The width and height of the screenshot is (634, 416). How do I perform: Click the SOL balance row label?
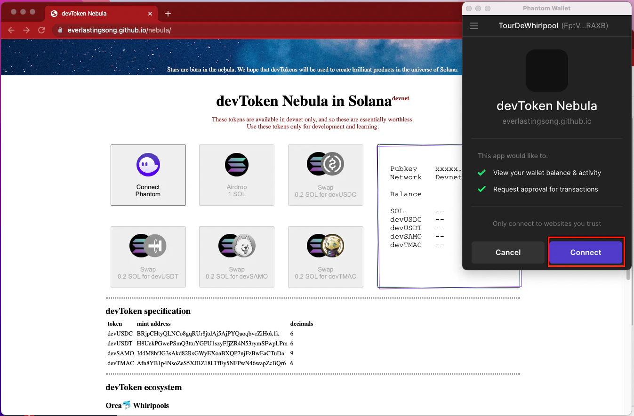tap(397, 211)
